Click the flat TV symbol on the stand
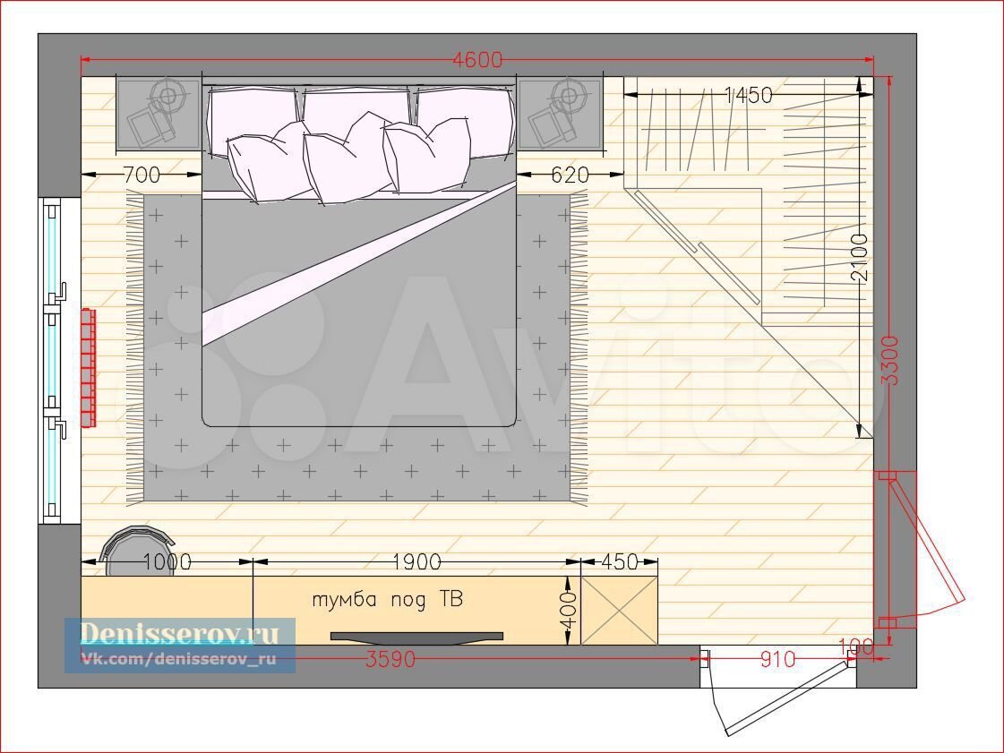The image size is (1004, 753). coord(416,637)
